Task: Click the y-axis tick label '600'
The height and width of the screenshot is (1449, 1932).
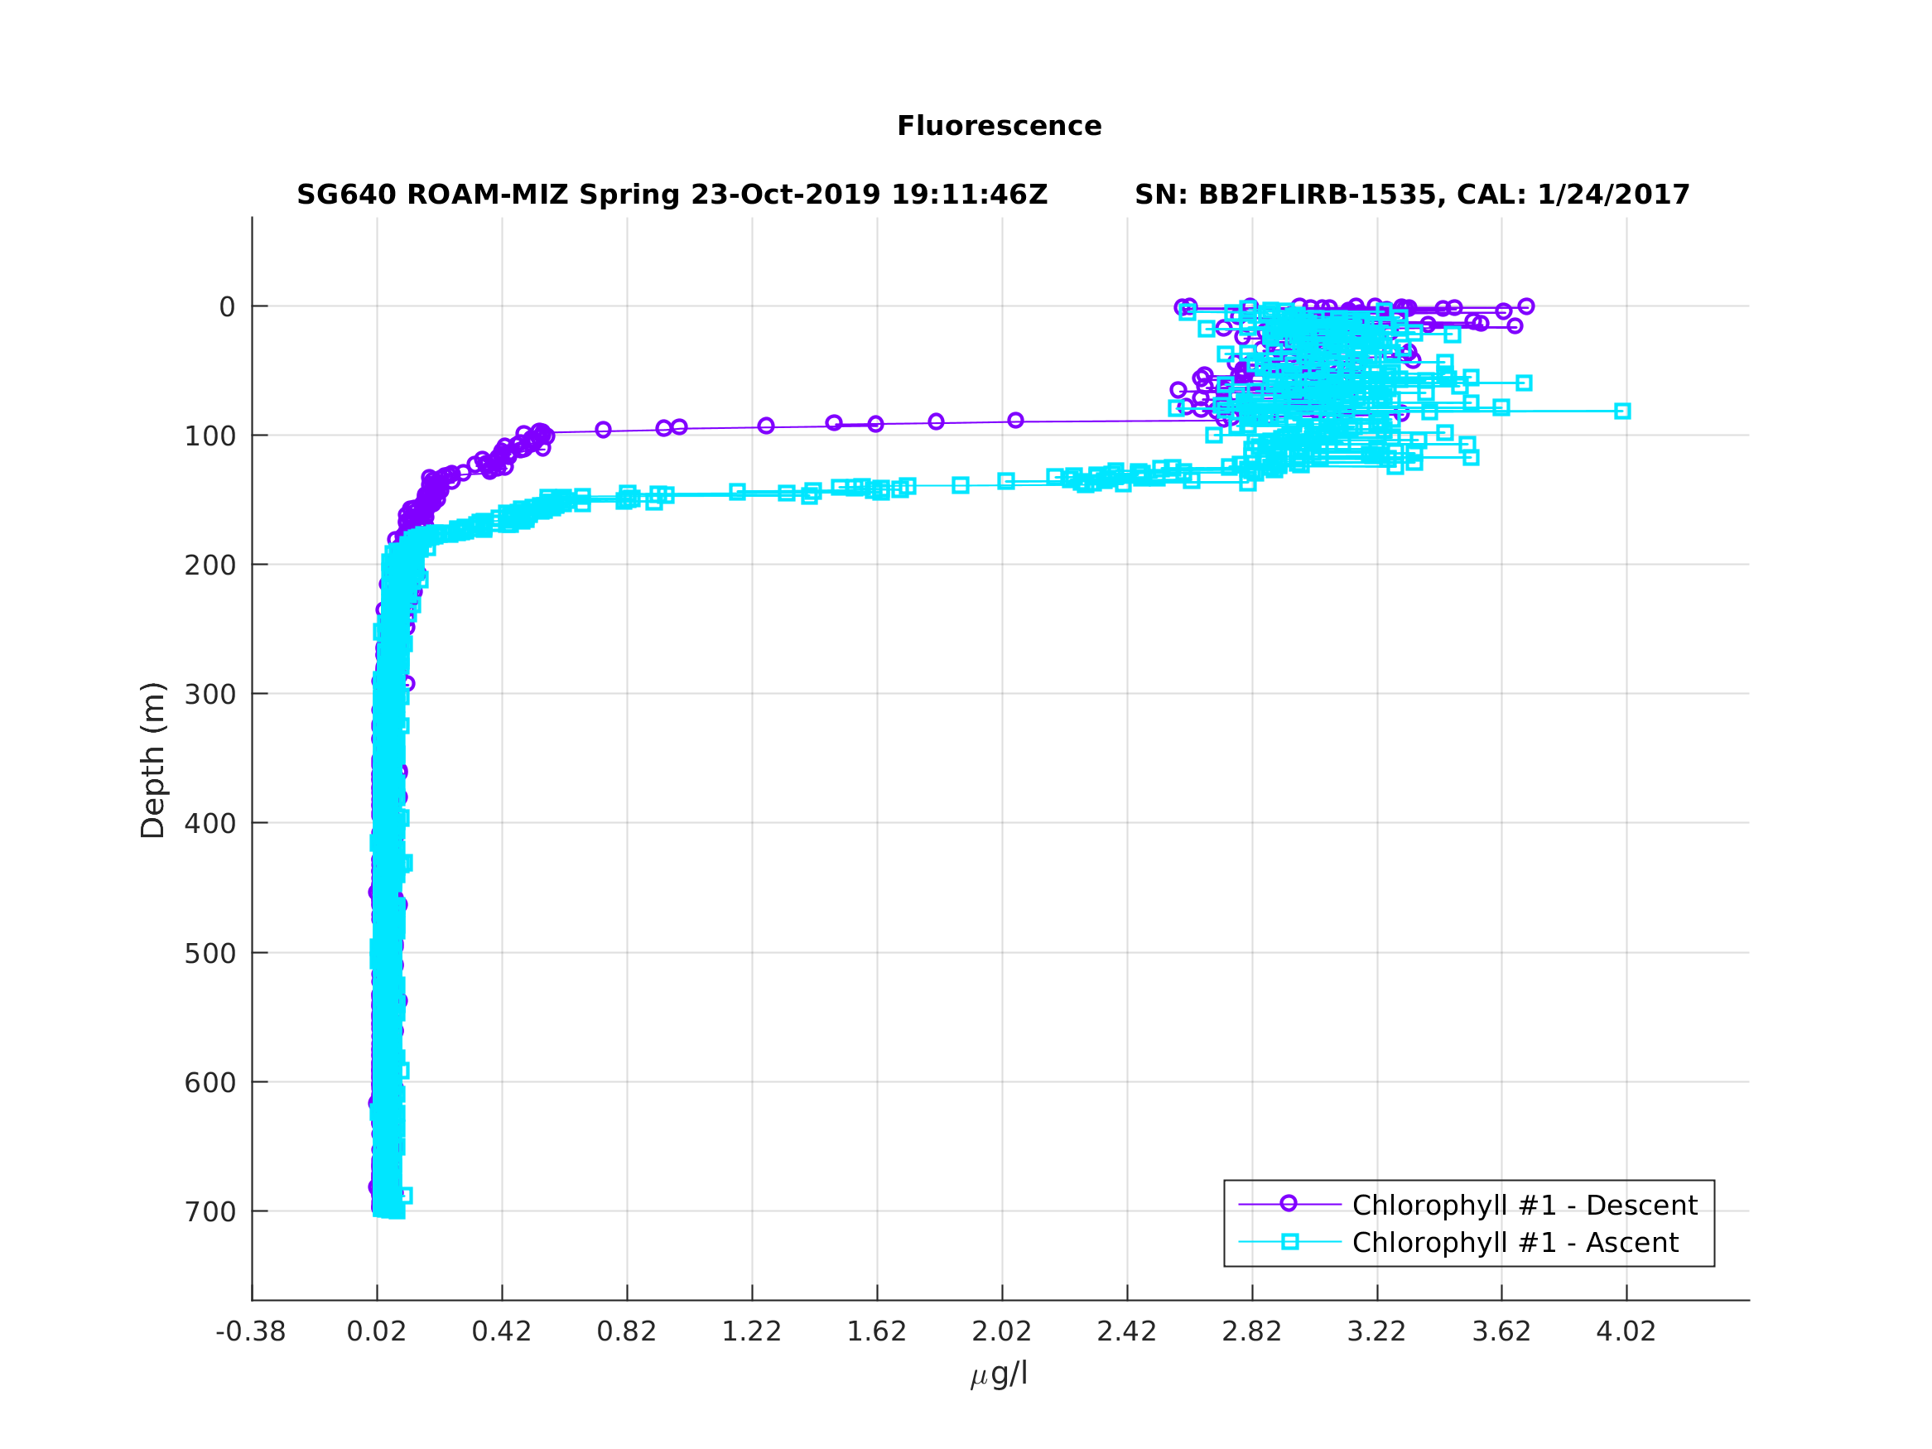Action: coord(210,1082)
